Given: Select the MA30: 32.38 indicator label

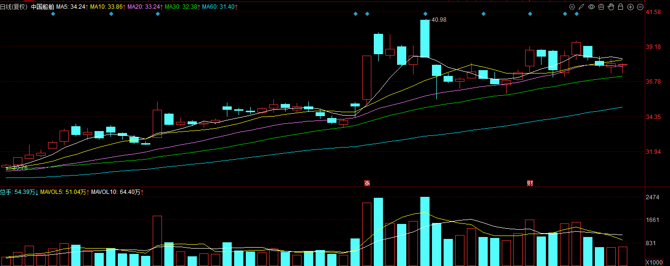Looking at the screenshot, I should (182, 7).
